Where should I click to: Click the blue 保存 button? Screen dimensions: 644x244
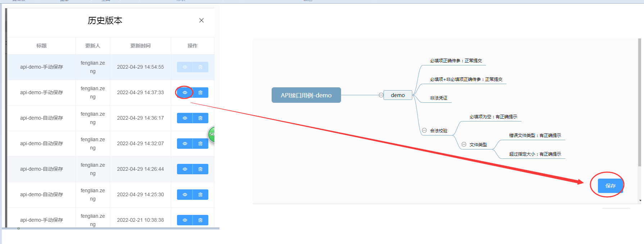tap(610, 186)
